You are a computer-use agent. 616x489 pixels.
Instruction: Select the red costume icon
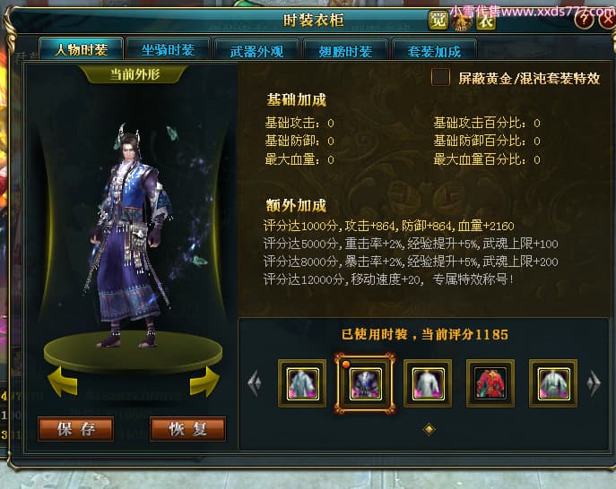click(x=490, y=383)
